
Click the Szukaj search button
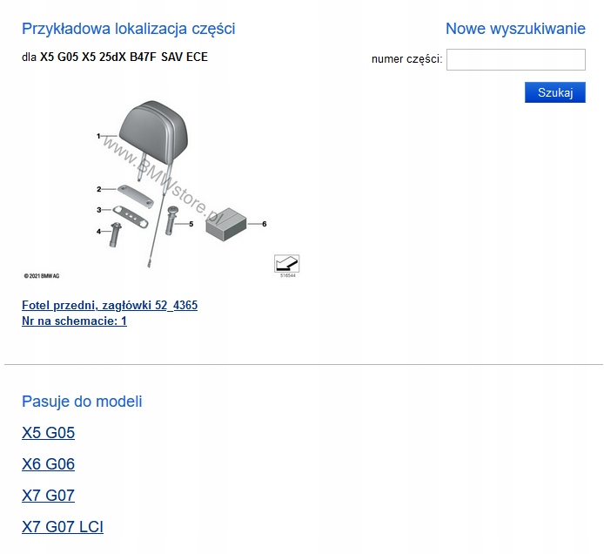[x=554, y=92]
